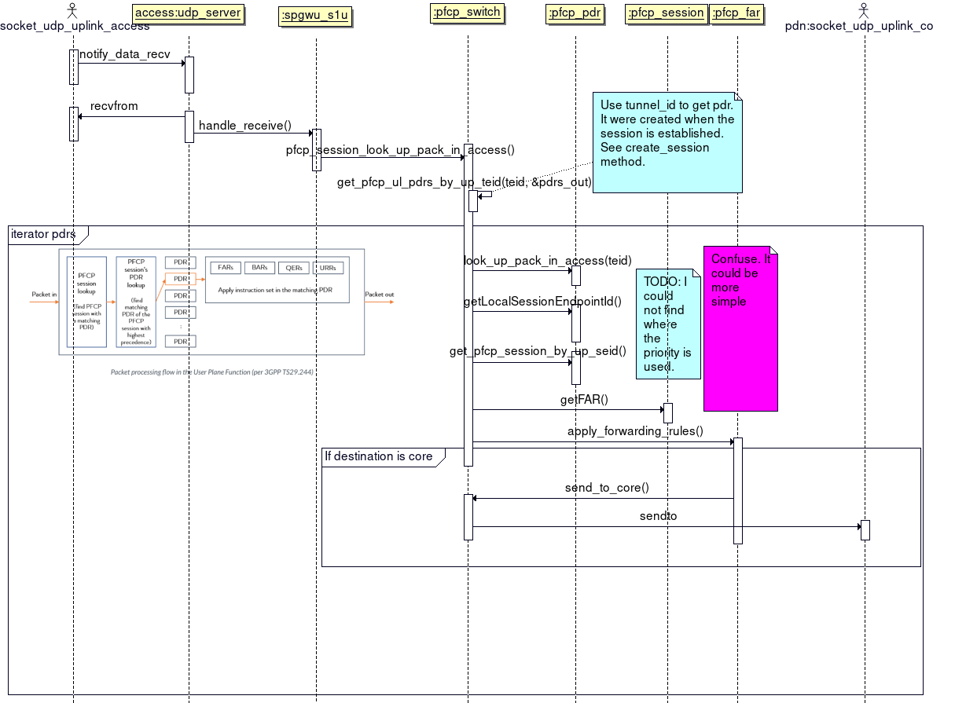Click the handle_receive() message label

(x=244, y=126)
